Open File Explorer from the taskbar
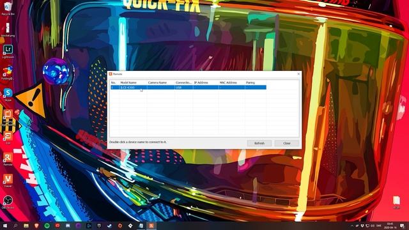 (x=26, y=226)
